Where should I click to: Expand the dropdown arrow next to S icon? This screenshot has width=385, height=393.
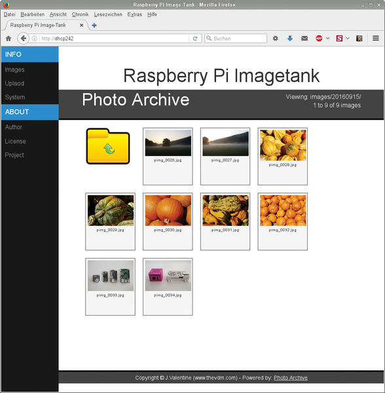tap(348, 39)
